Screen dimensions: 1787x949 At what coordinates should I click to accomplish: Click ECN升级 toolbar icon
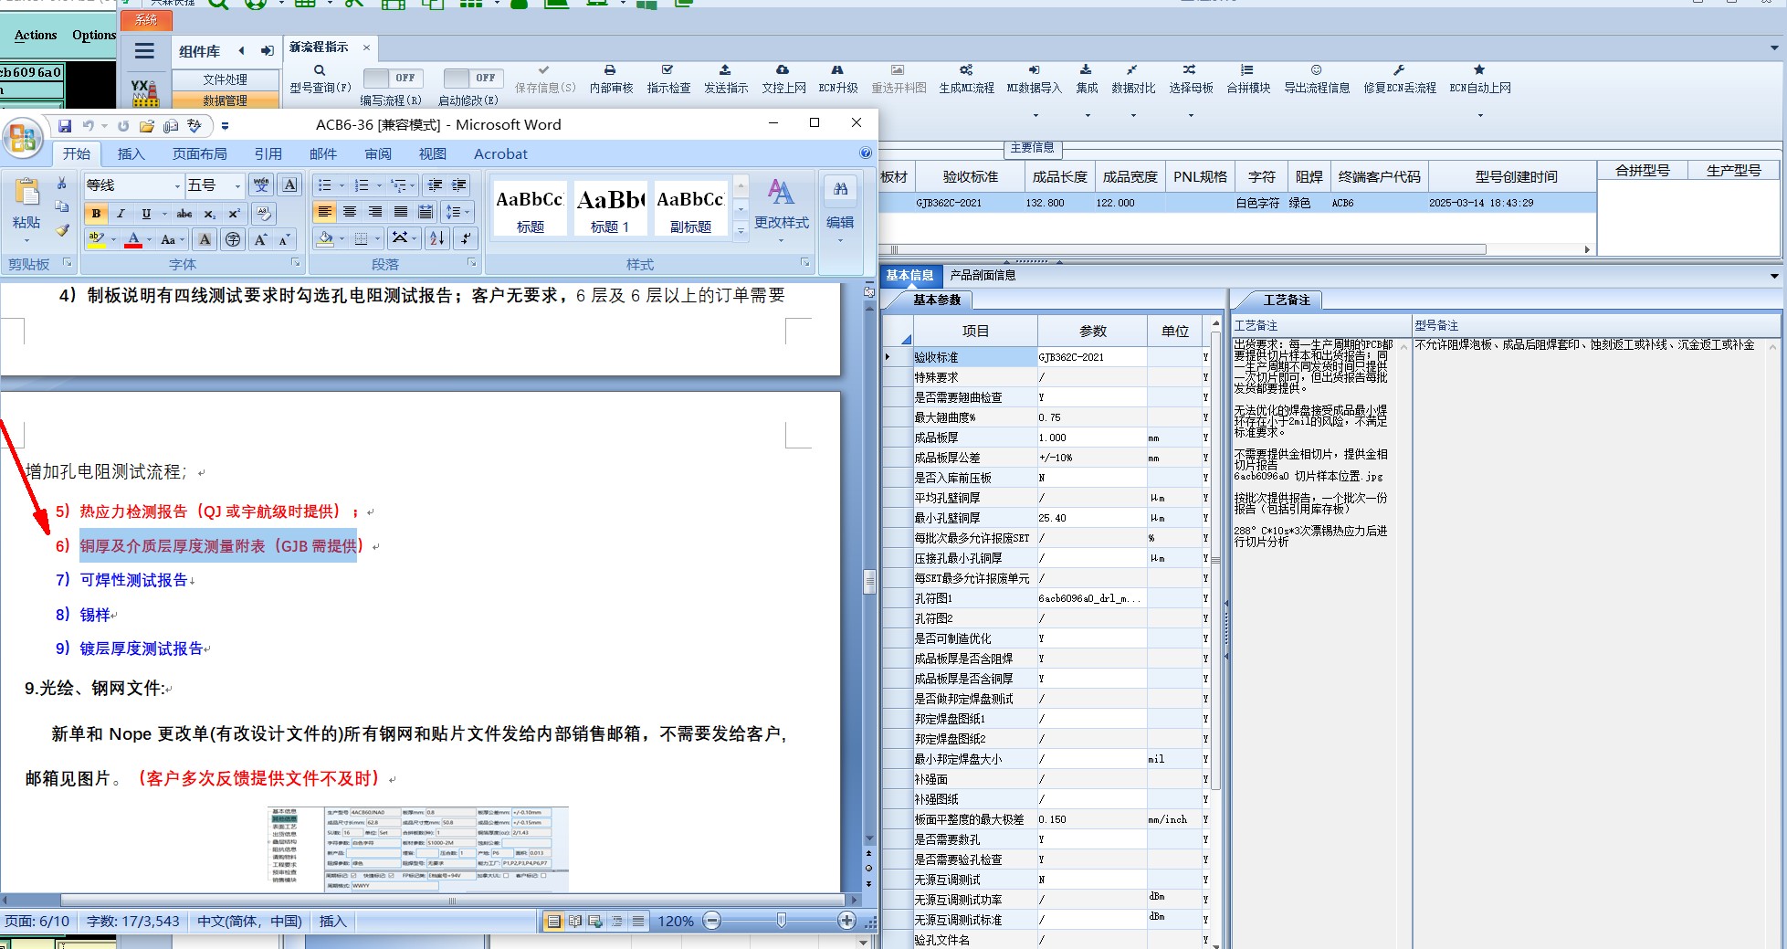[x=837, y=69]
